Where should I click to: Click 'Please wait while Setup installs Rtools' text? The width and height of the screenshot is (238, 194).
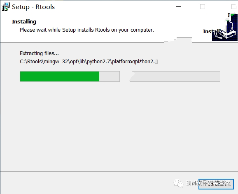[87, 30]
